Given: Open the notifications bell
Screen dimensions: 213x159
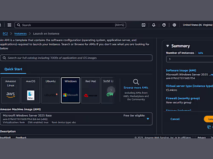Looking at the screenshot, I should [x=154, y=25].
